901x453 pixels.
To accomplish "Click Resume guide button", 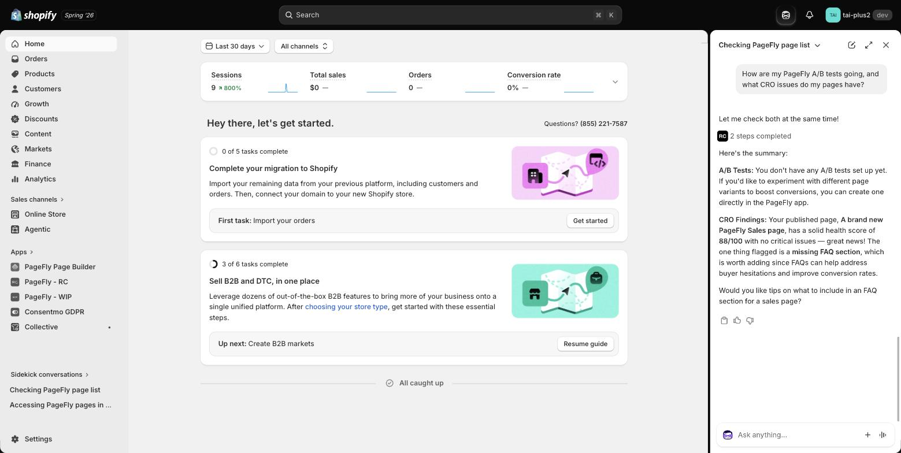I will (x=585, y=344).
